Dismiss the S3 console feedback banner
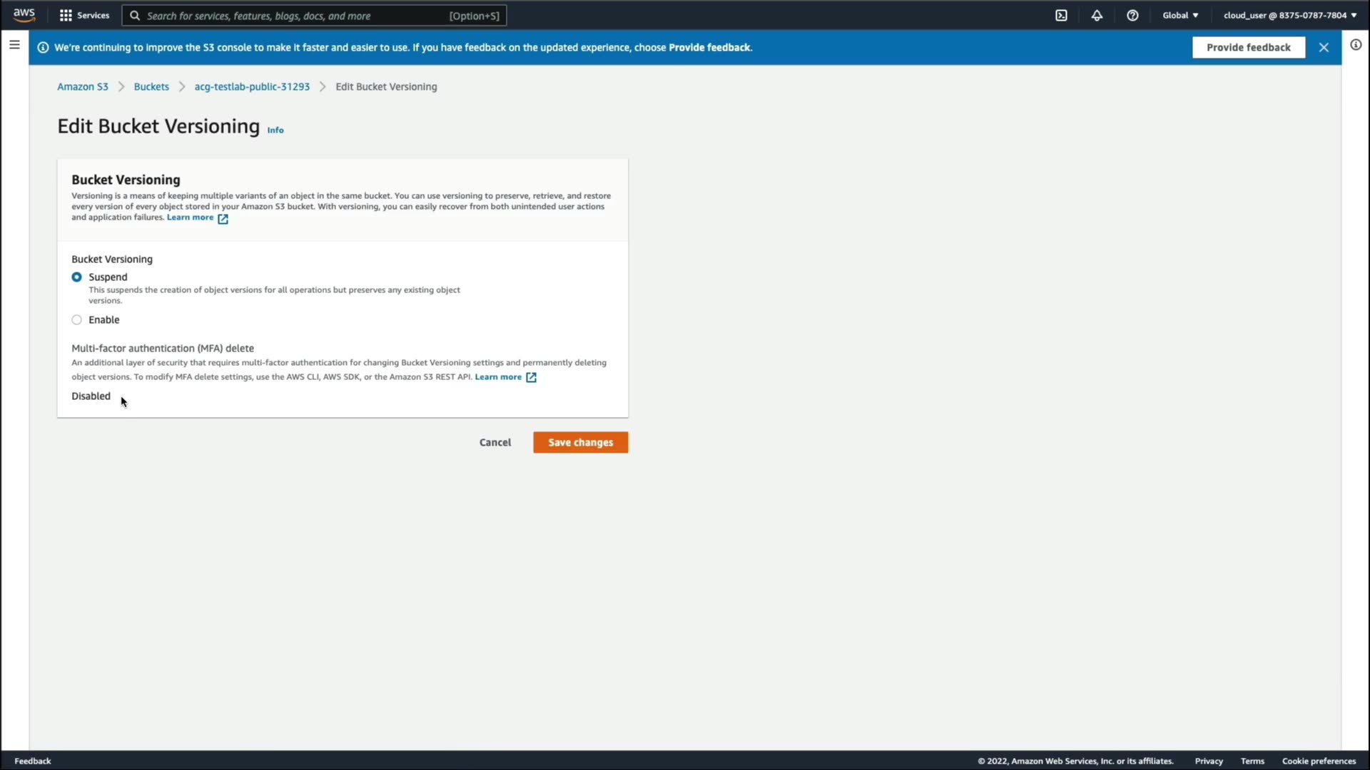 (x=1324, y=47)
